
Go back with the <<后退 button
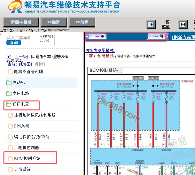54,22
